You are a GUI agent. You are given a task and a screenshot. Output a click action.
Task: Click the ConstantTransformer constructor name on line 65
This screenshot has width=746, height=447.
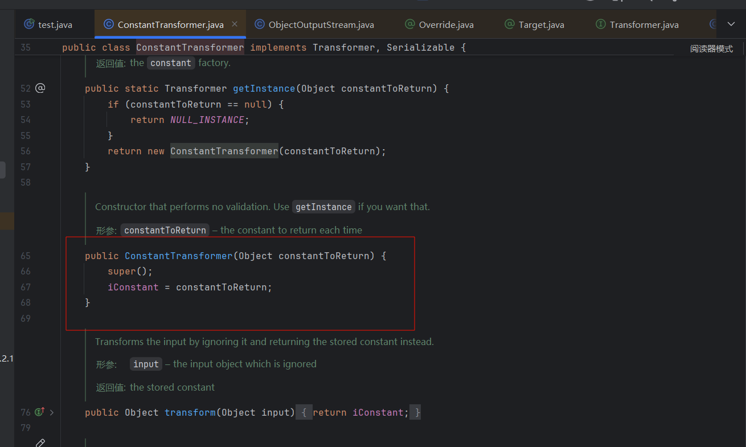(178, 256)
